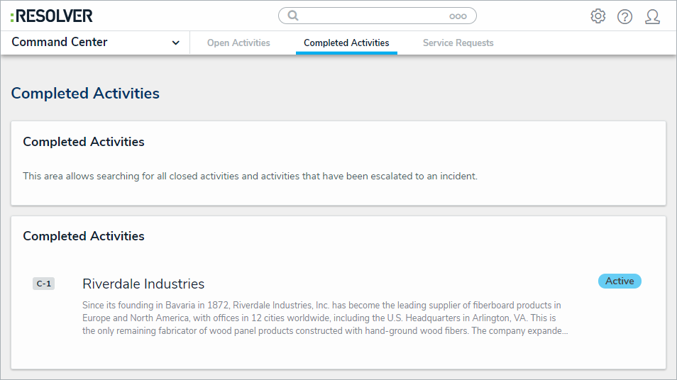
Task: Open the user profile icon
Action: click(x=652, y=16)
